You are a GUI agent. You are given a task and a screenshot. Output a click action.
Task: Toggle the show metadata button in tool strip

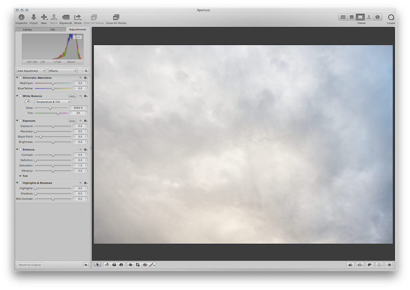coord(389,265)
